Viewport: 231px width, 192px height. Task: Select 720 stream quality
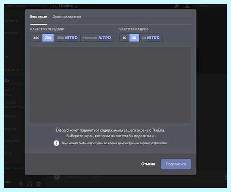[48, 38]
